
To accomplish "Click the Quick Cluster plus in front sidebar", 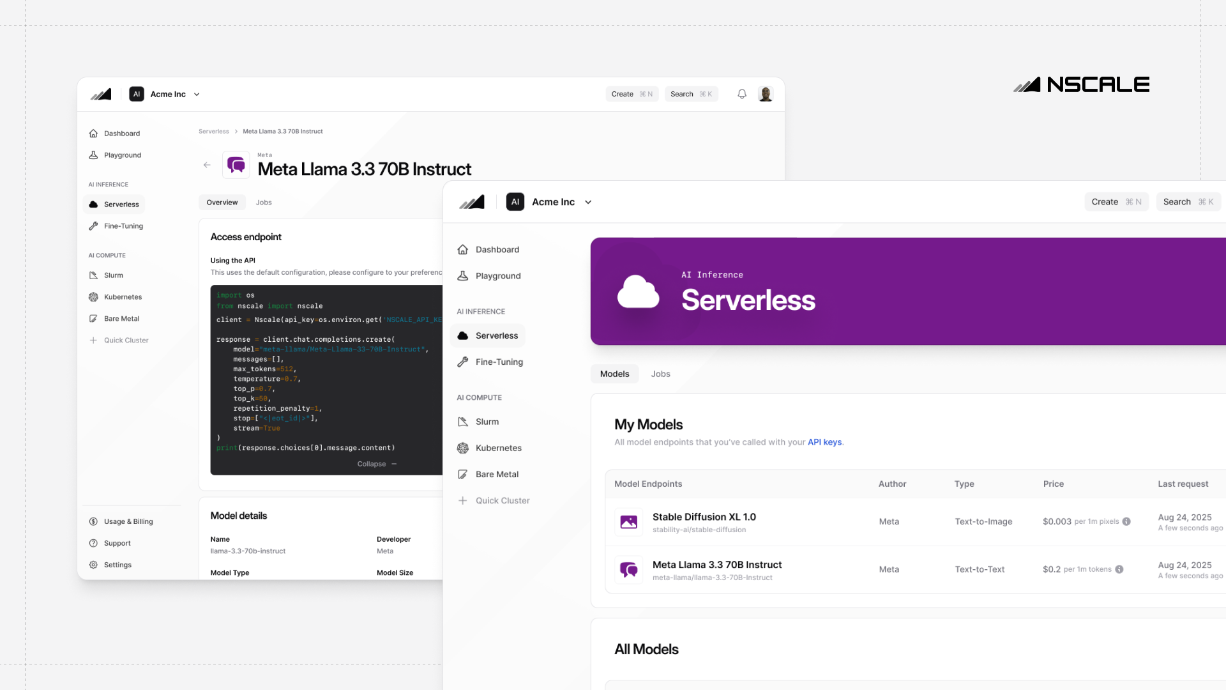I will (x=463, y=500).
